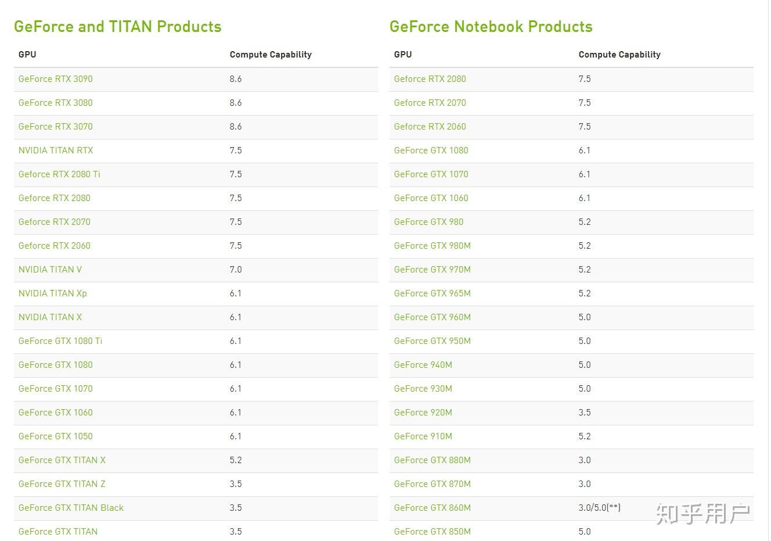The image size is (771, 541).
Task: Open the GeForce GTX 970M link
Action: (x=433, y=270)
